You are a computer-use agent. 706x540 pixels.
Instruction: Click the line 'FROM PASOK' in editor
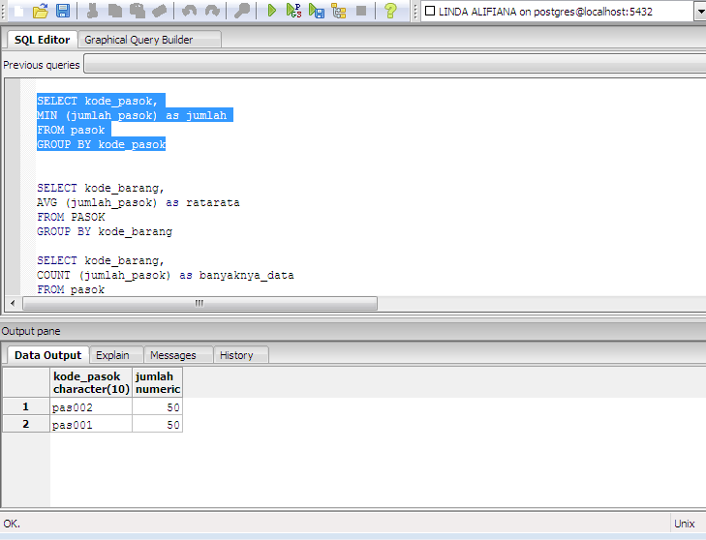point(71,217)
